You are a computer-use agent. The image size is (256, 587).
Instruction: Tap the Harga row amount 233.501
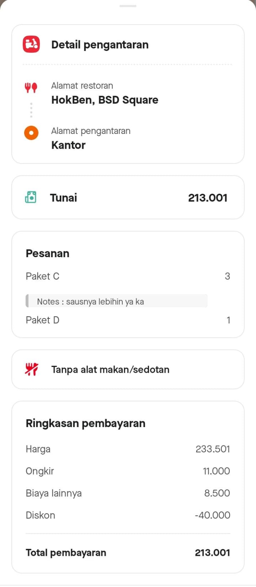(x=212, y=449)
